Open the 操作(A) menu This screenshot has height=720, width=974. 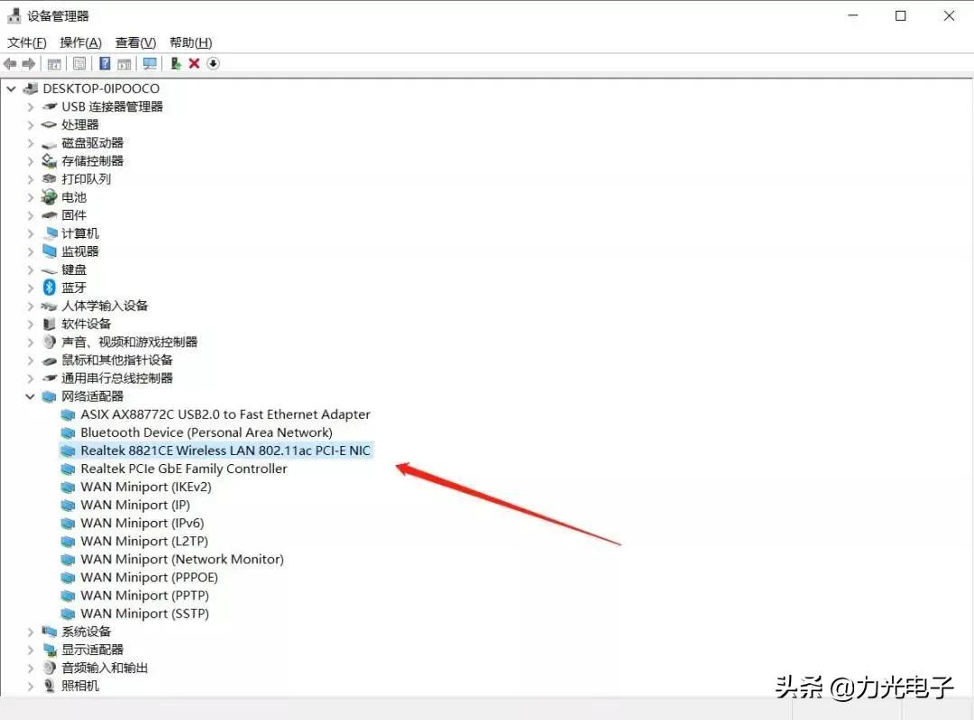coord(80,41)
